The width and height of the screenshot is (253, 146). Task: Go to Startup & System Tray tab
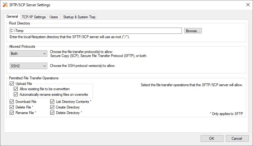tap(79, 17)
